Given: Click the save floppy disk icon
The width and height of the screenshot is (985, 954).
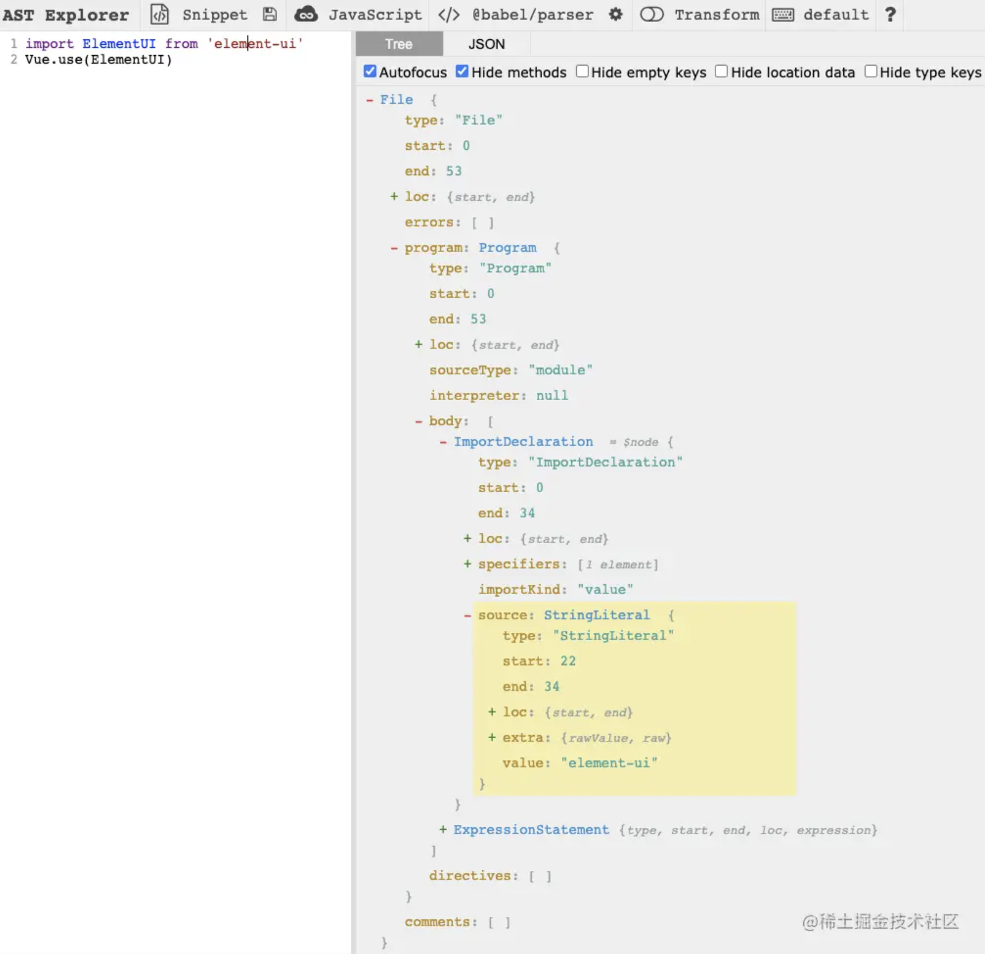Looking at the screenshot, I should [270, 15].
